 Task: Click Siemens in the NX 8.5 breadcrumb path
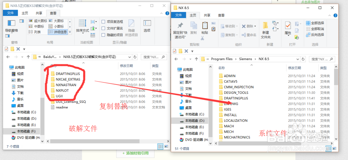(245, 59)
